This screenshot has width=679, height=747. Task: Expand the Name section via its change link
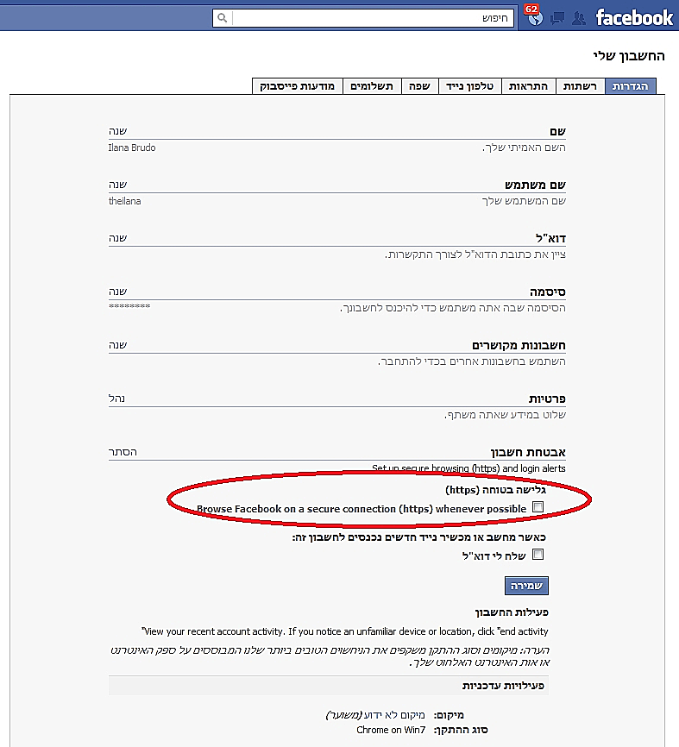point(118,130)
